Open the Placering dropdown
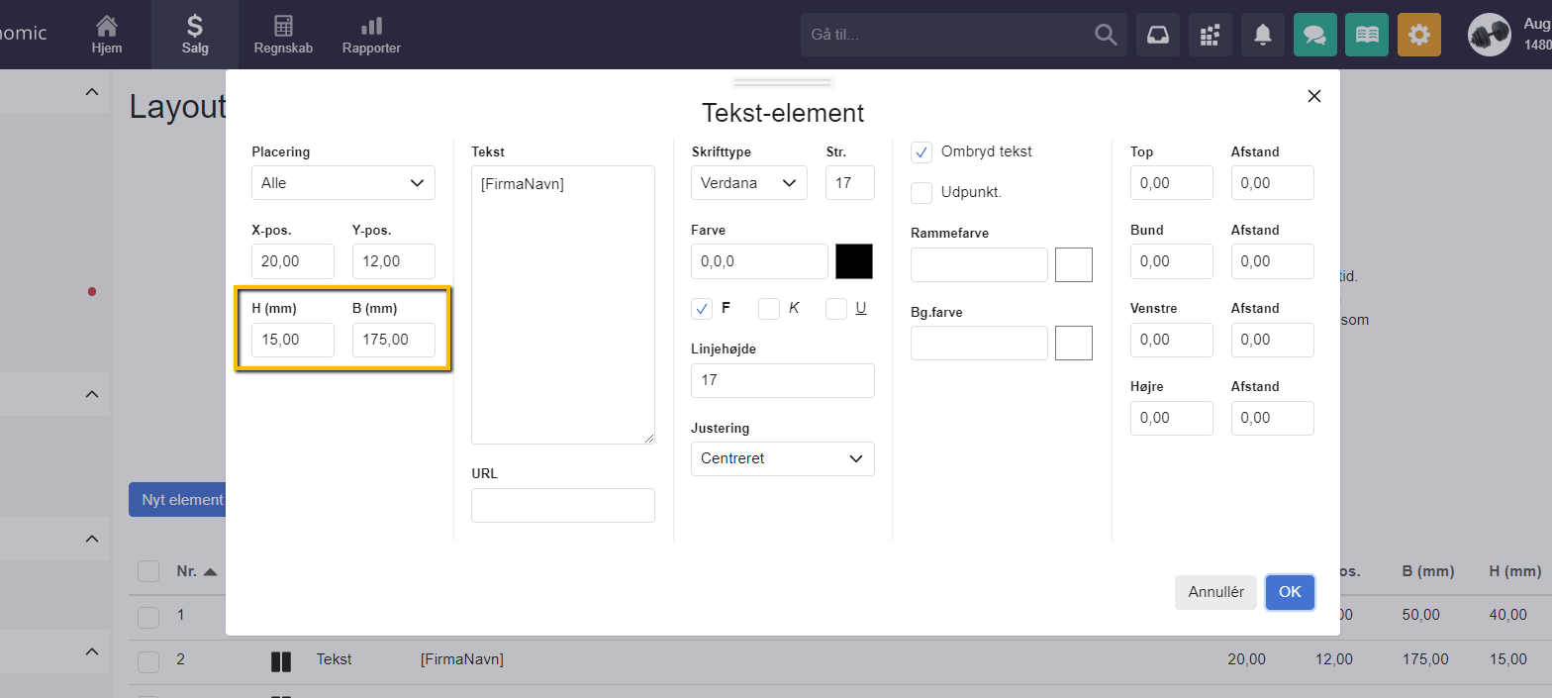The height and width of the screenshot is (698, 1552). [x=342, y=183]
